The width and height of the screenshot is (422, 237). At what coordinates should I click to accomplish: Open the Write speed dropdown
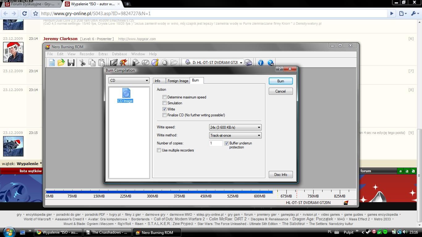click(235, 127)
